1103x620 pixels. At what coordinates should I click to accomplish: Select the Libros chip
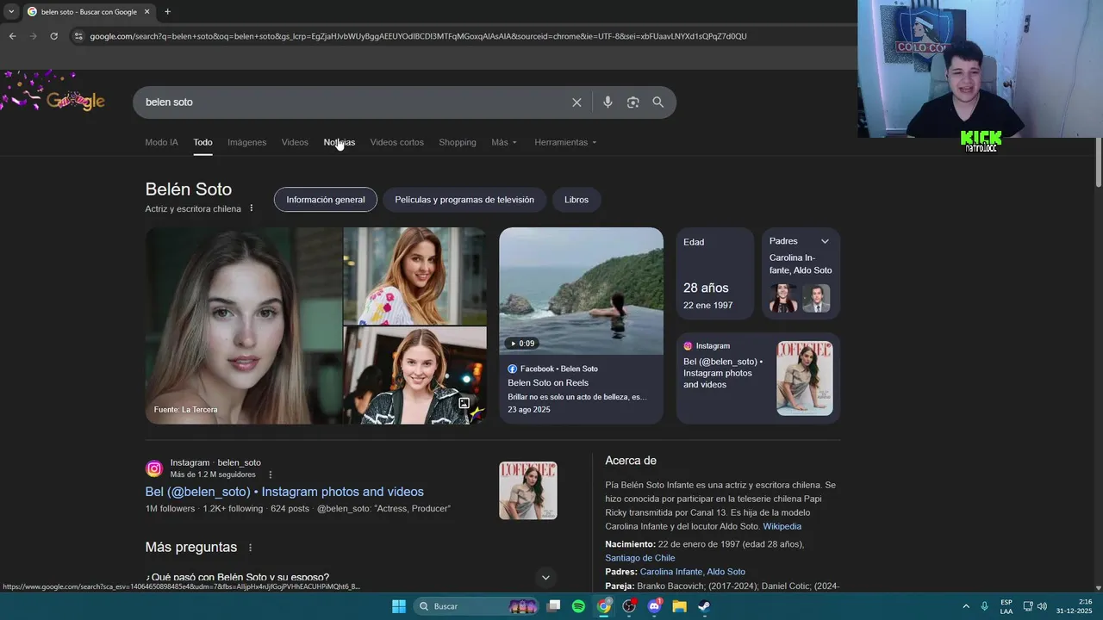[576, 200]
